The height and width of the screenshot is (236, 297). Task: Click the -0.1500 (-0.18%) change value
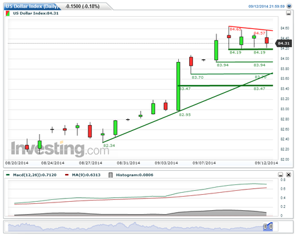click(83, 6)
